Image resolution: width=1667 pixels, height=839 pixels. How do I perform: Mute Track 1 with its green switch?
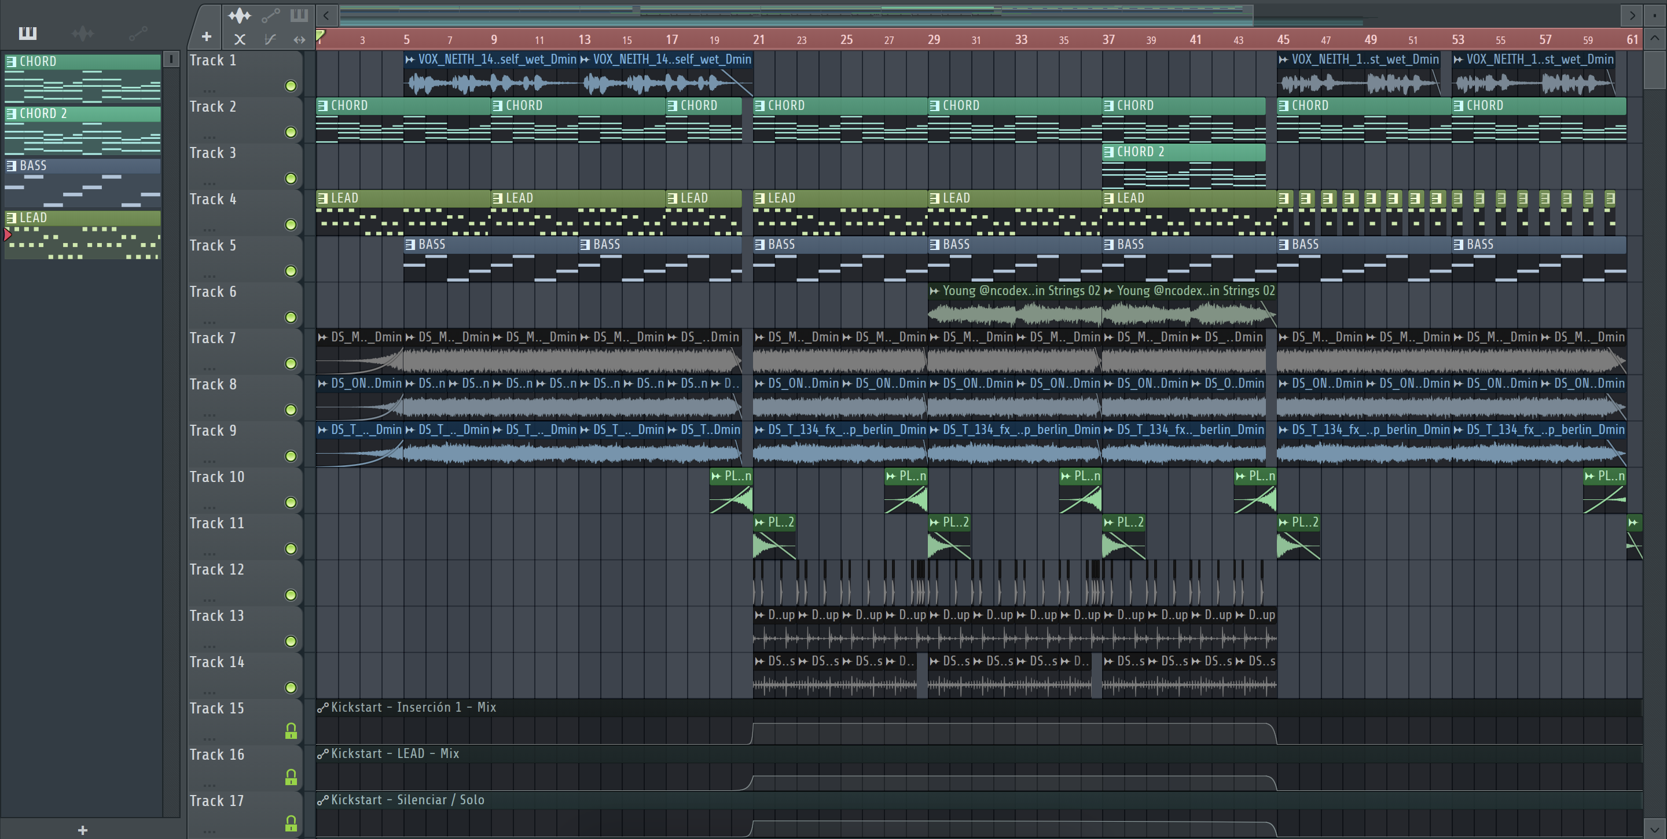point(291,86)
